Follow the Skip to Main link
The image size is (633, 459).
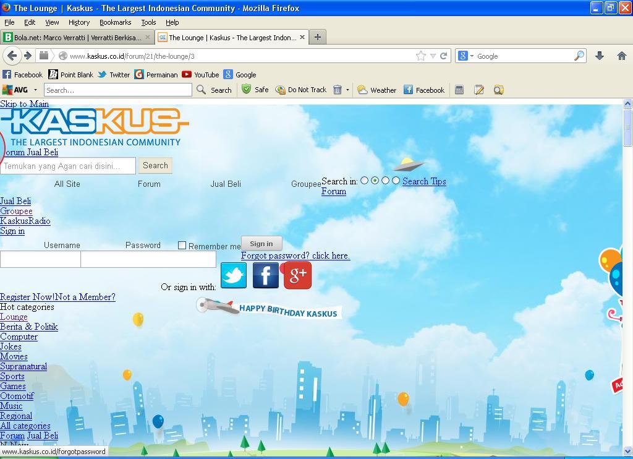[24, 104]
